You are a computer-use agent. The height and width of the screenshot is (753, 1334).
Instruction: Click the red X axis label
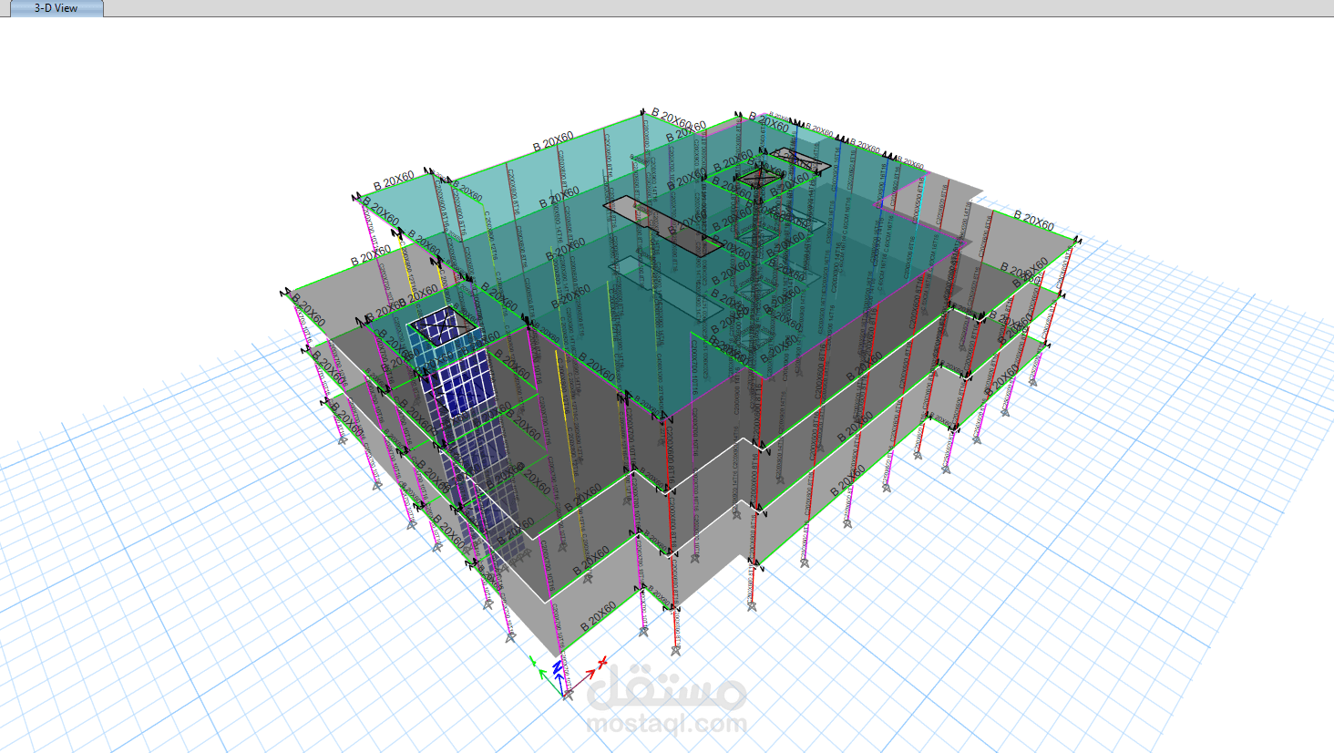pyautogui.click(x=602, y=662)
